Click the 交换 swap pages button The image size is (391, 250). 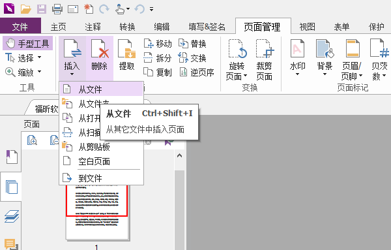tap(192, 58)
